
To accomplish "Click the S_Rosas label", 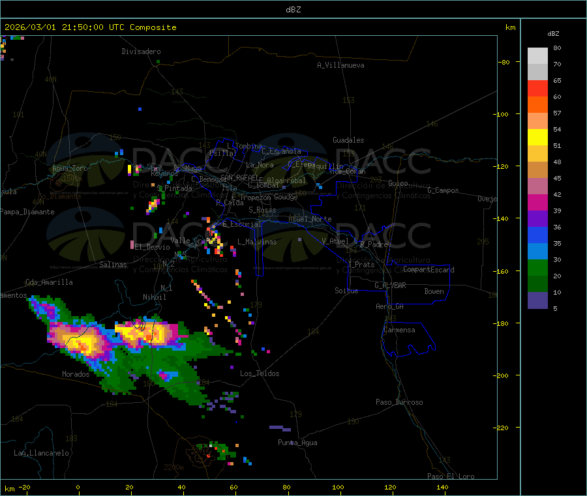I will (262, 210).
